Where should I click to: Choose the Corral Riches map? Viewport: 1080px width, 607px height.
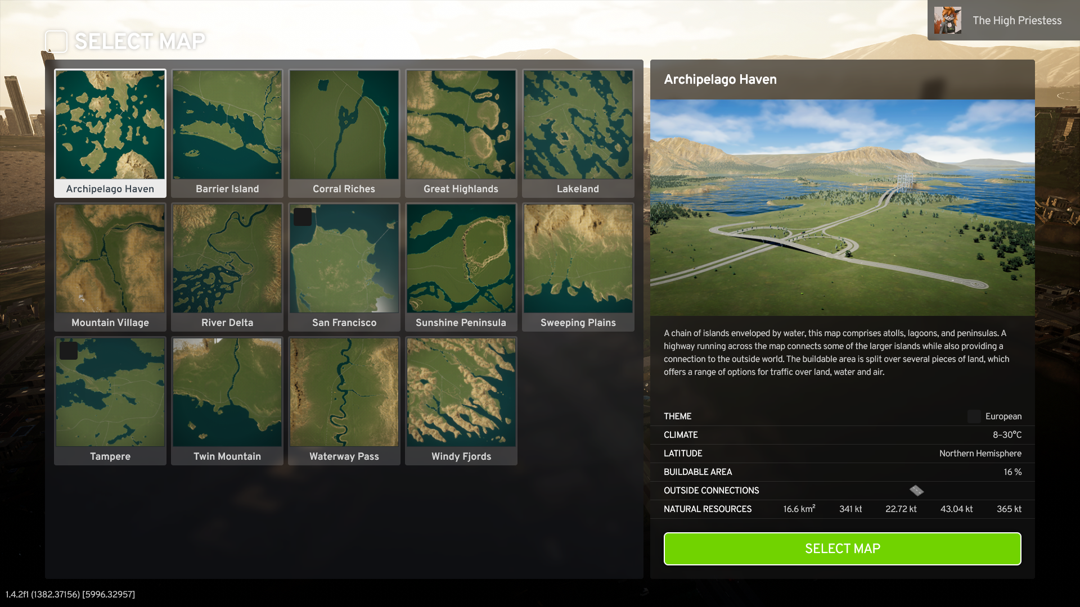tap(344, 133)
